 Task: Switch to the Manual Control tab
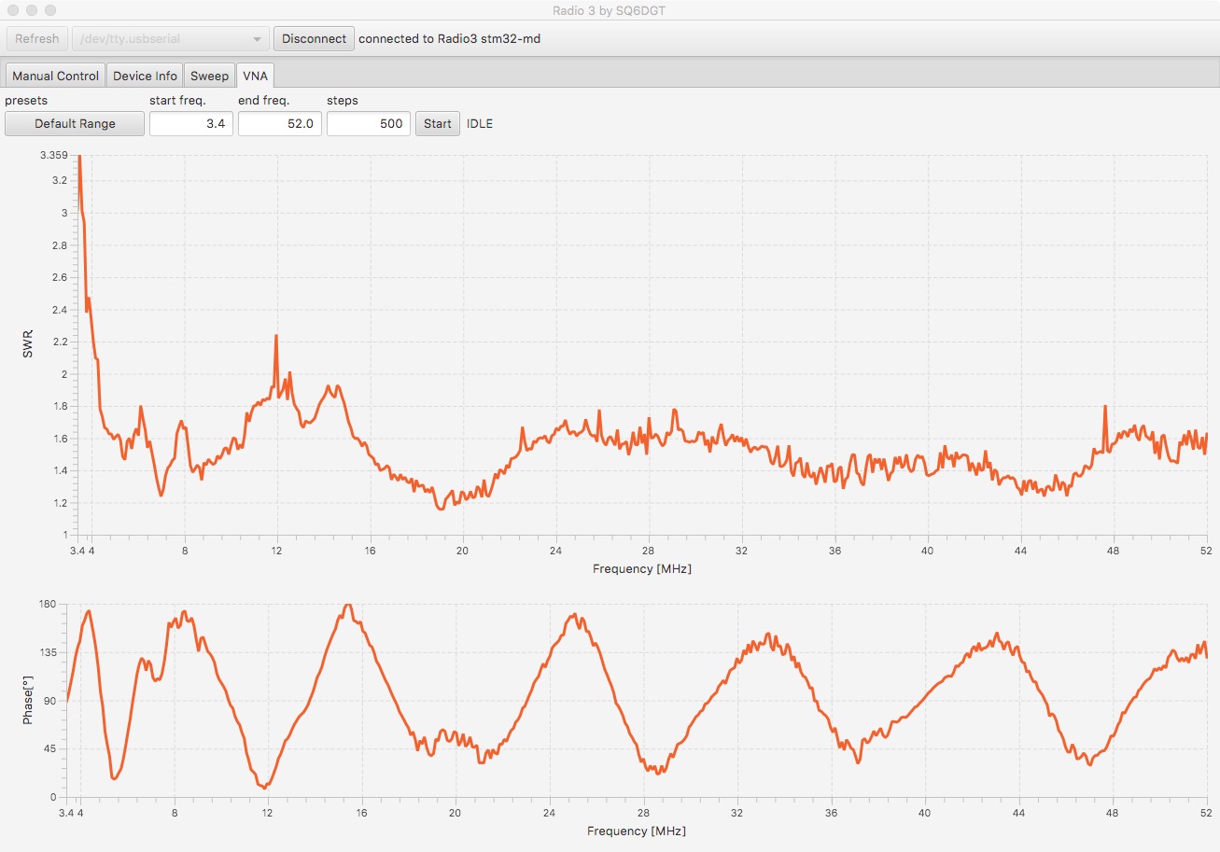tap(55, 76)
